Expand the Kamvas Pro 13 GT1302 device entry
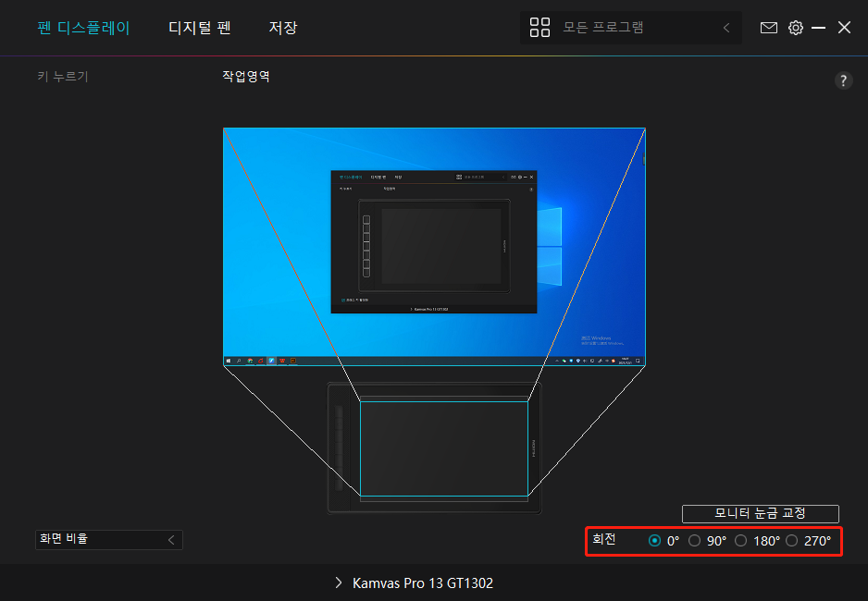Viewport: 868px width, 601px height. [338, 583]
